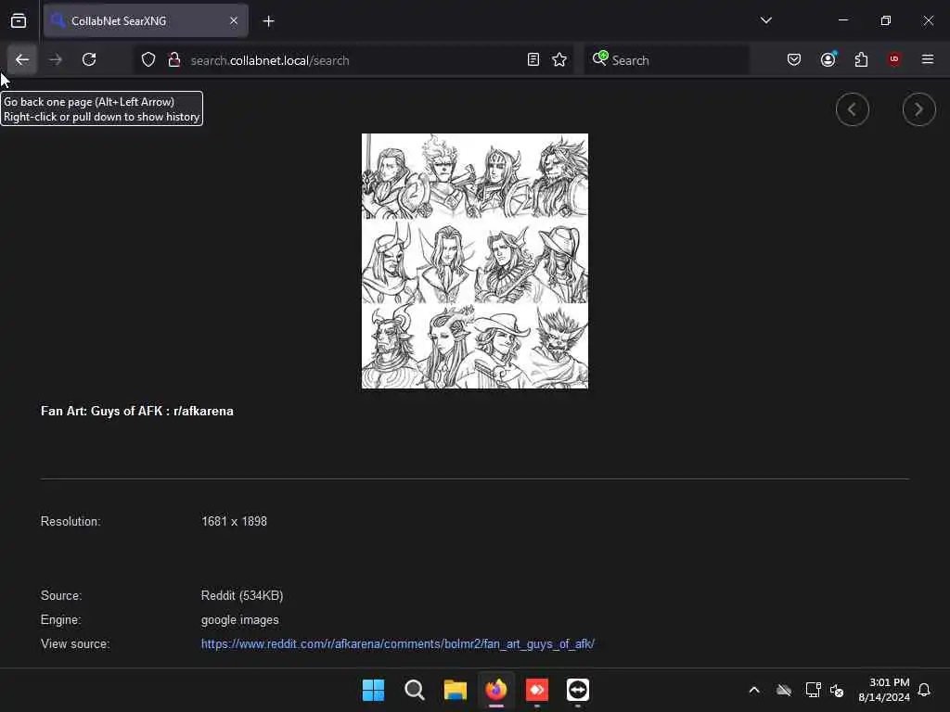Open the clock showing 3:01 PM
This screenshot has width=950, height=712.
pos(883,690)
